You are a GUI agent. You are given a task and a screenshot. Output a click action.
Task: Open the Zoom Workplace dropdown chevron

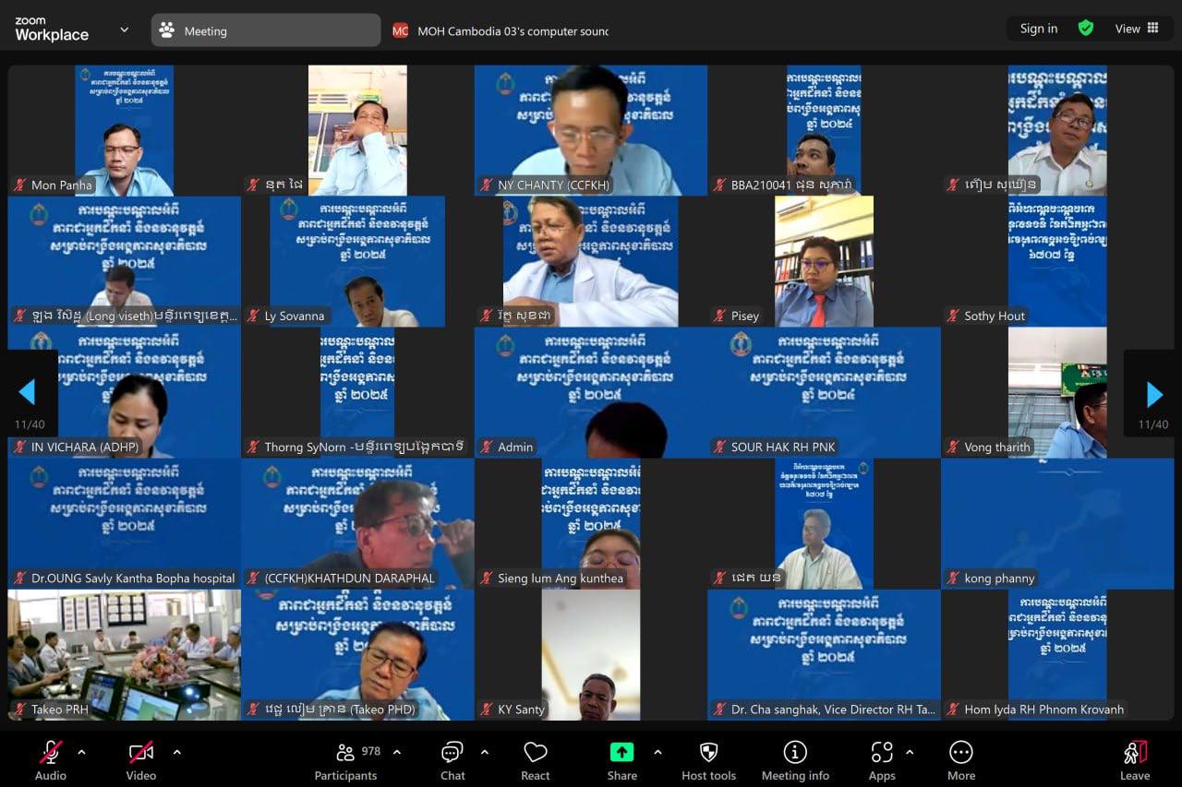click(125, 30)
